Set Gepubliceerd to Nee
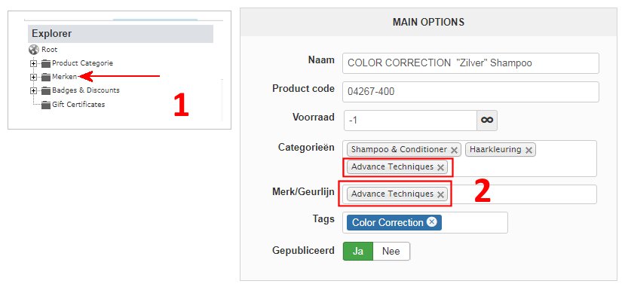This screenshot has height=287, width=625. point(391,251)
